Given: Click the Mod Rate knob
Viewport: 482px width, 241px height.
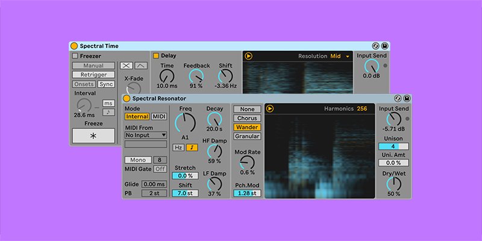Looking at the screenshot, I should (247, 162).
